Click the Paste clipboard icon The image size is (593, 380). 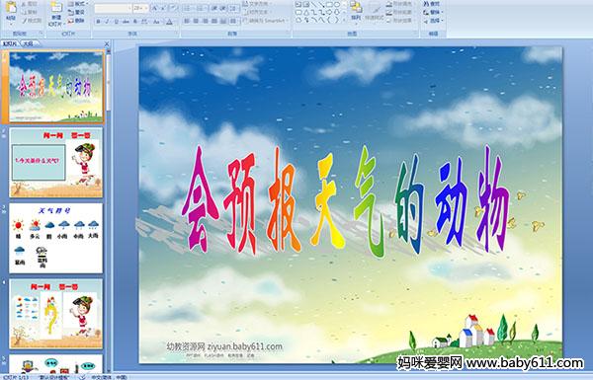coord(11,8)
